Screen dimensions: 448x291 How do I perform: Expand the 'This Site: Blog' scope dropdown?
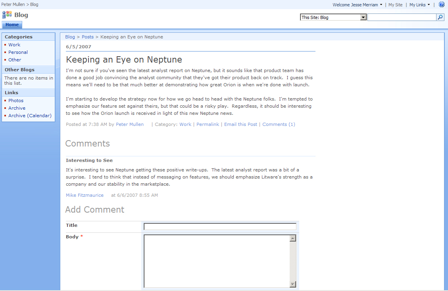(x=363, y=17)
